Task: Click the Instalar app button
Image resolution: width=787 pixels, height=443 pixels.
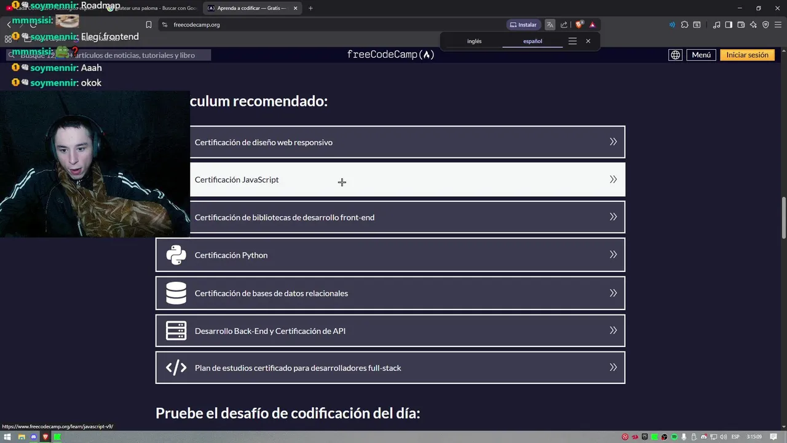Action: 523,25
